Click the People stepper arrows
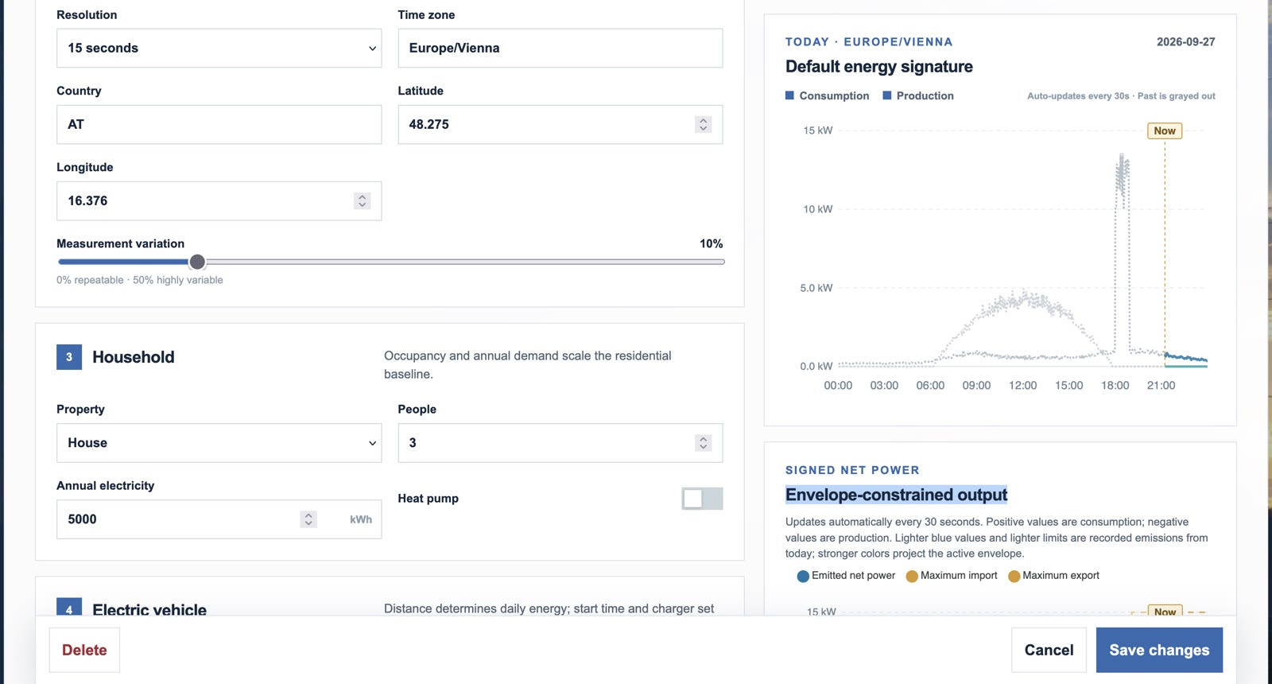The height and width of the screenshot is (684, 1272). (703, 442)
